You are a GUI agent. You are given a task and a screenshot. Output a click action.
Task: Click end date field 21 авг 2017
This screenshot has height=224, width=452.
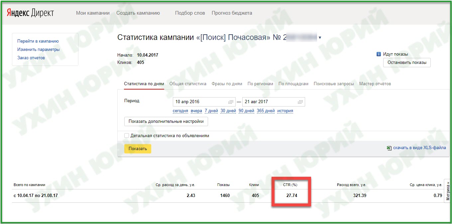(274, 102)
